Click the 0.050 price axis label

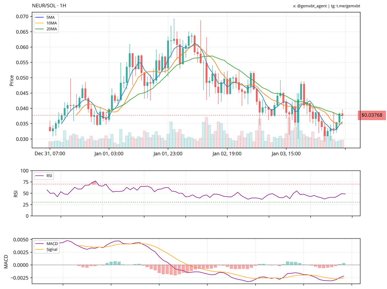click(x=23, y=78)
